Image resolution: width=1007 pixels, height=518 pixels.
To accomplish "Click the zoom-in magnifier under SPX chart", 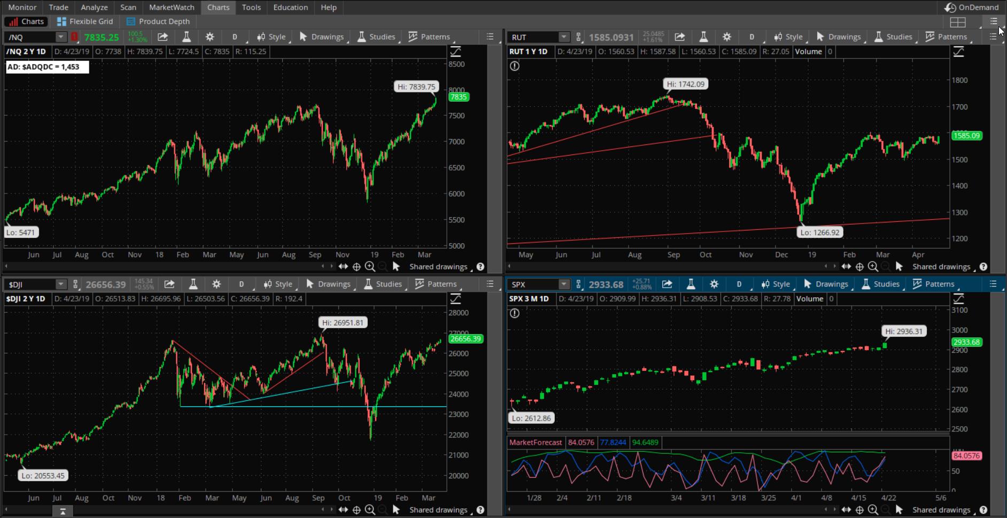I will (x=873, y=509).
